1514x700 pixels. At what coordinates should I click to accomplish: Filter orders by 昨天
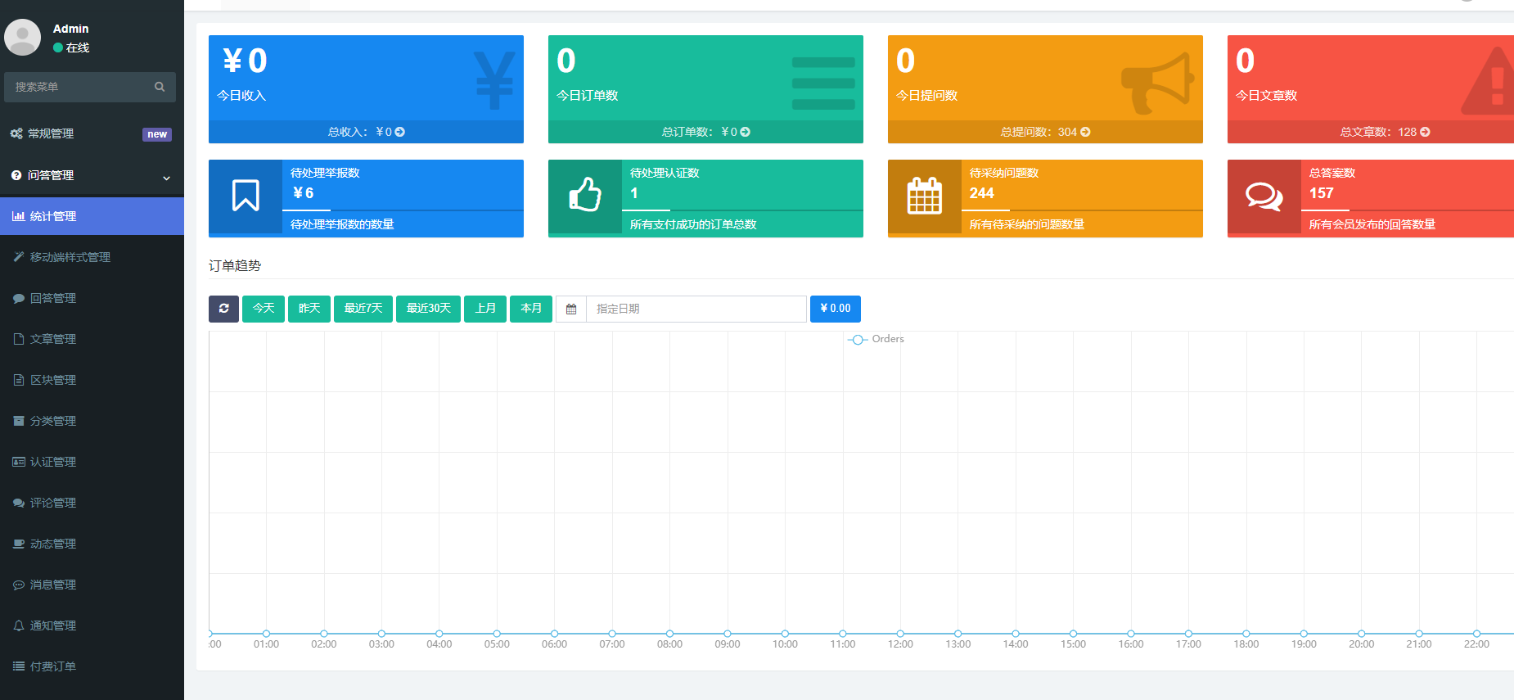click(309, 309)
